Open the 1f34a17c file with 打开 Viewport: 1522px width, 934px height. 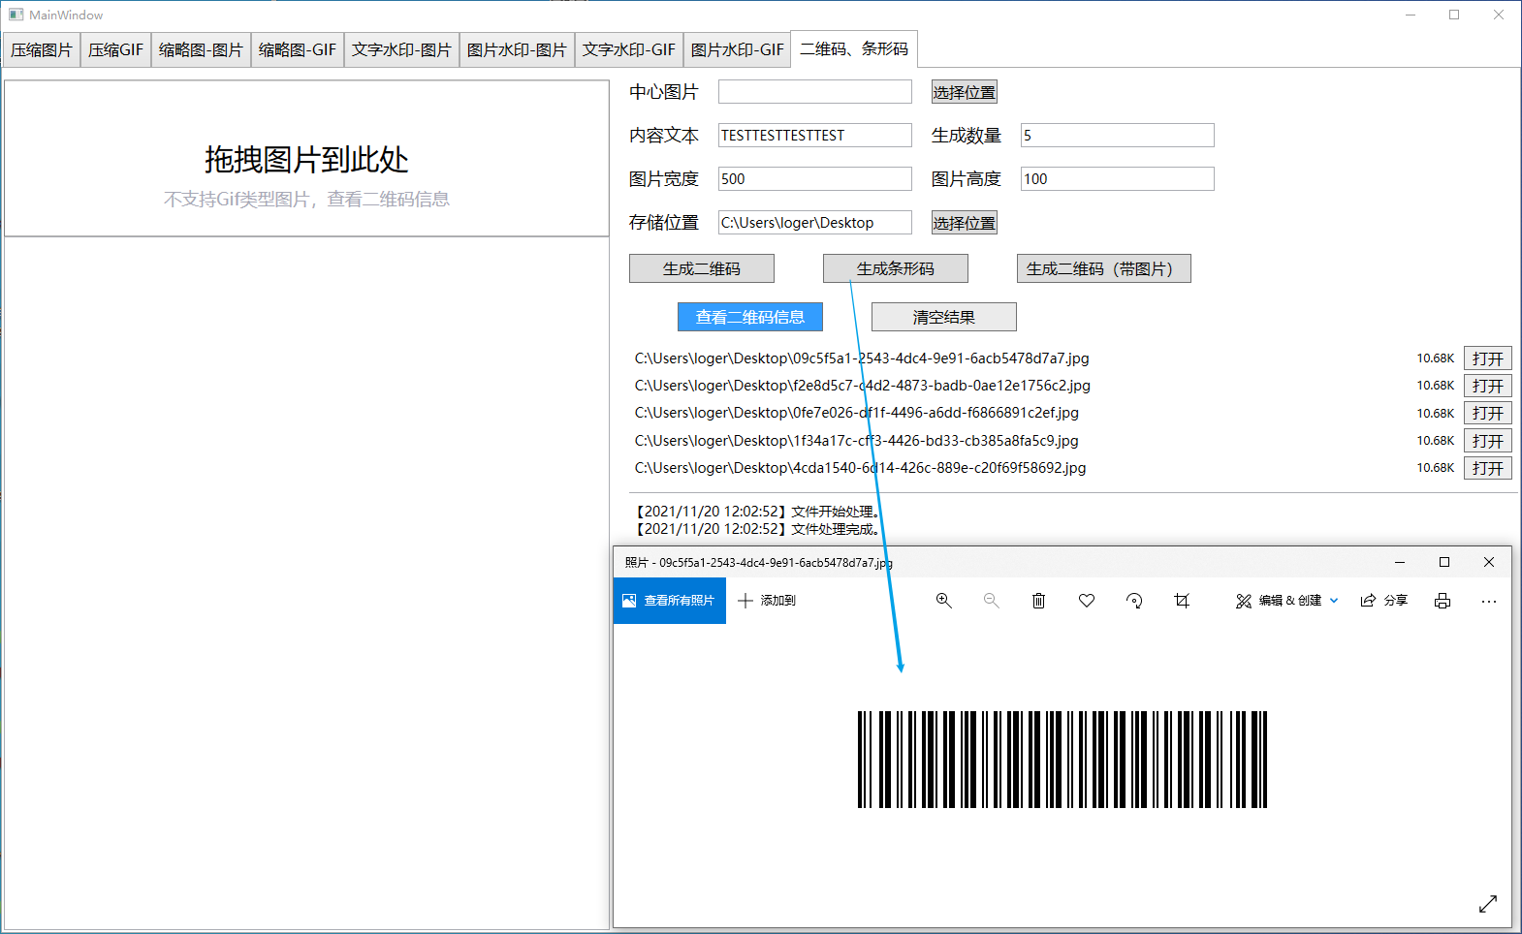pyautogui.click(x=1488, y=441)
